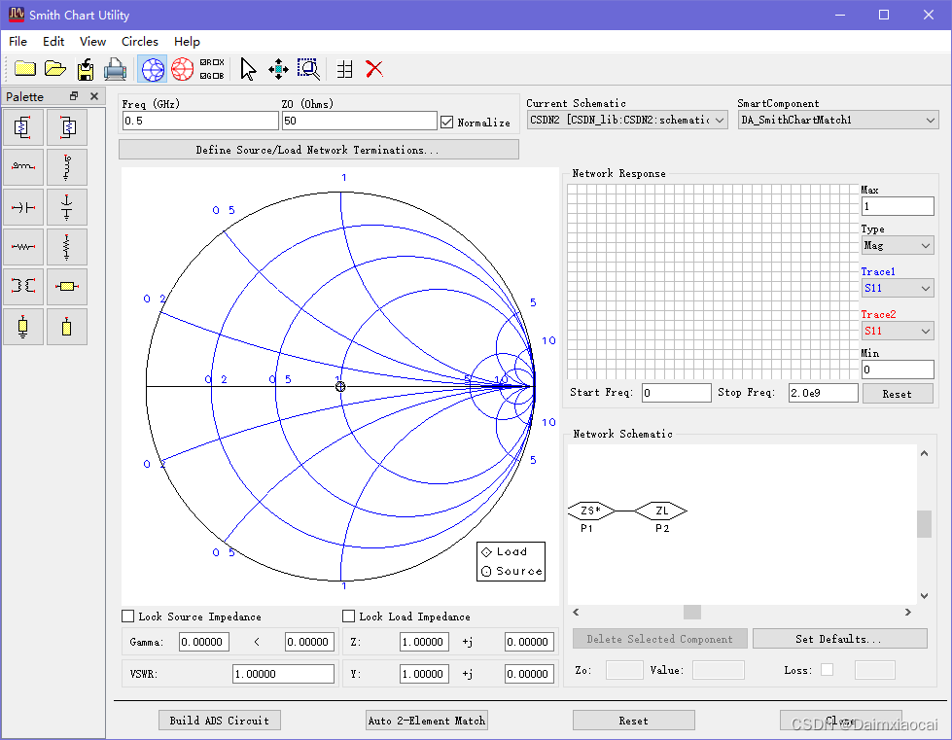Print the chart with the printer icon

(x=115, y=69)
